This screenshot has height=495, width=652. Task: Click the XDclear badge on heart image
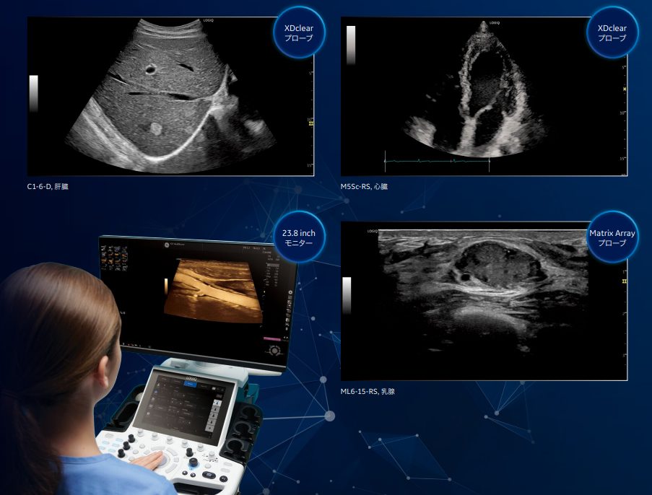612,32
